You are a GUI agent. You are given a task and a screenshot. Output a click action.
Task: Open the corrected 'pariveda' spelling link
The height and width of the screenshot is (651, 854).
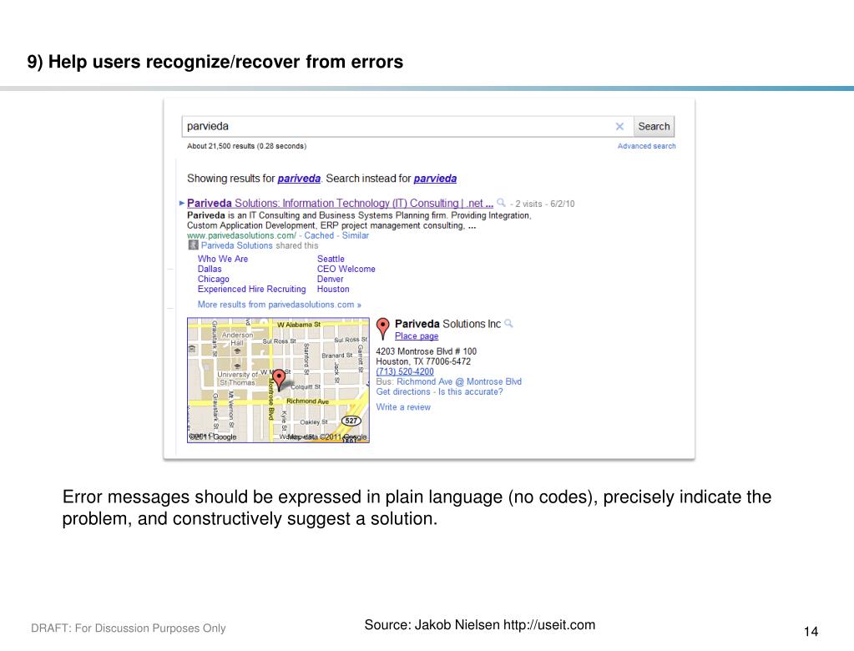tap(299, 179)
